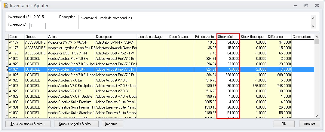Image resolution: width=325 pixels, height=132 pixels.
Task: Click Prix de vente value 19.00
Action: [205, 42]
